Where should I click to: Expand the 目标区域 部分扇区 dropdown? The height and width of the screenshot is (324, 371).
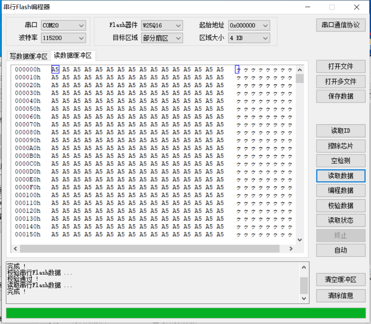pos(162,38)
